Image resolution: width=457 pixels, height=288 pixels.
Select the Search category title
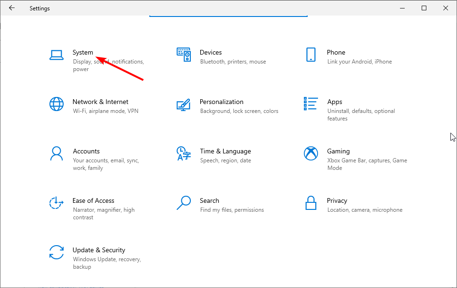(209, 200)
